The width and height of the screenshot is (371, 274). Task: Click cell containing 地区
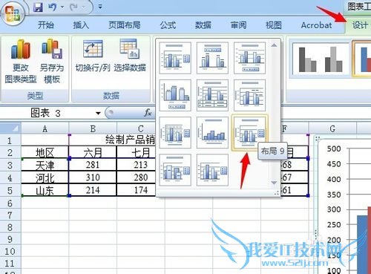click(x=45, y=152)
